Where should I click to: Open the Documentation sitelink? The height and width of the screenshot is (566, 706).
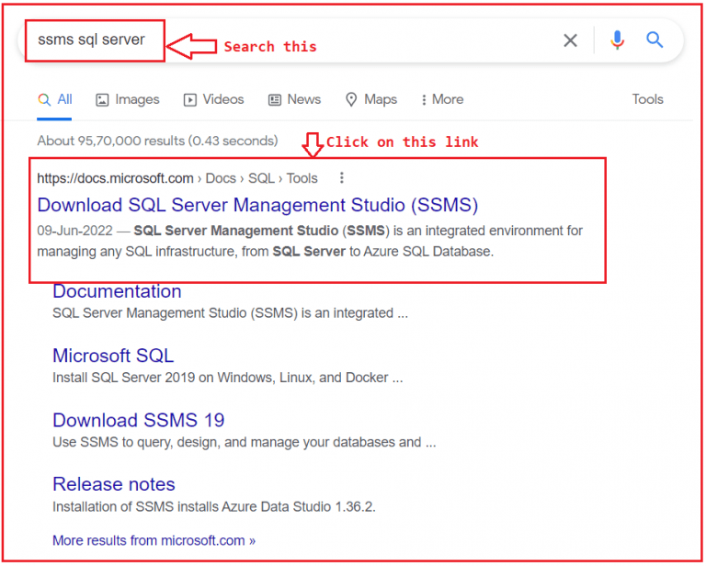click(117, 291)
